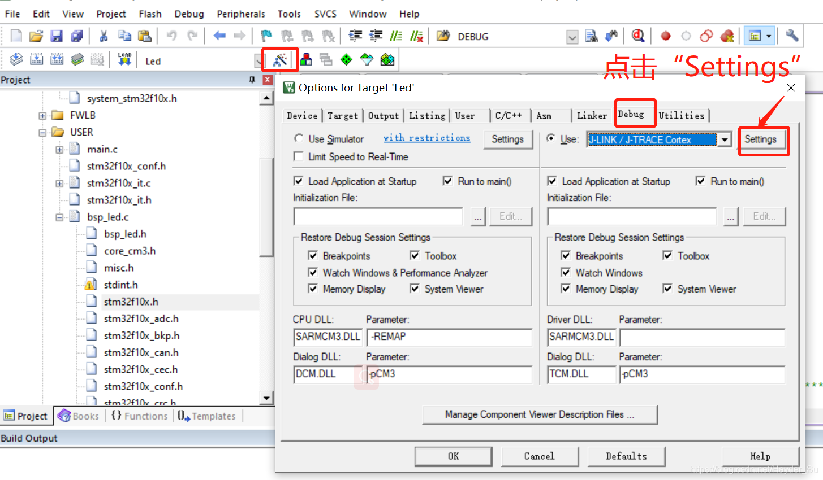Uncheck the simulator-side Memory Display checkbox
The width and height of the screenshot is (823, 480).
[x=313, y=289]
